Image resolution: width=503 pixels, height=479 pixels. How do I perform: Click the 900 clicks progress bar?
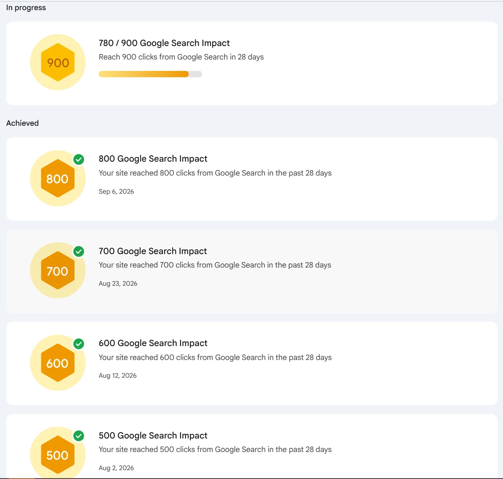[150, 74]
